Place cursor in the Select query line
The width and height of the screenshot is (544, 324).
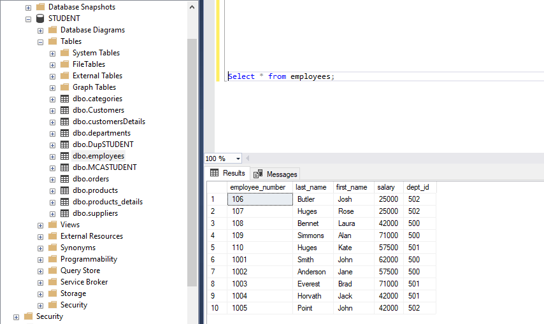coord(281,76)
